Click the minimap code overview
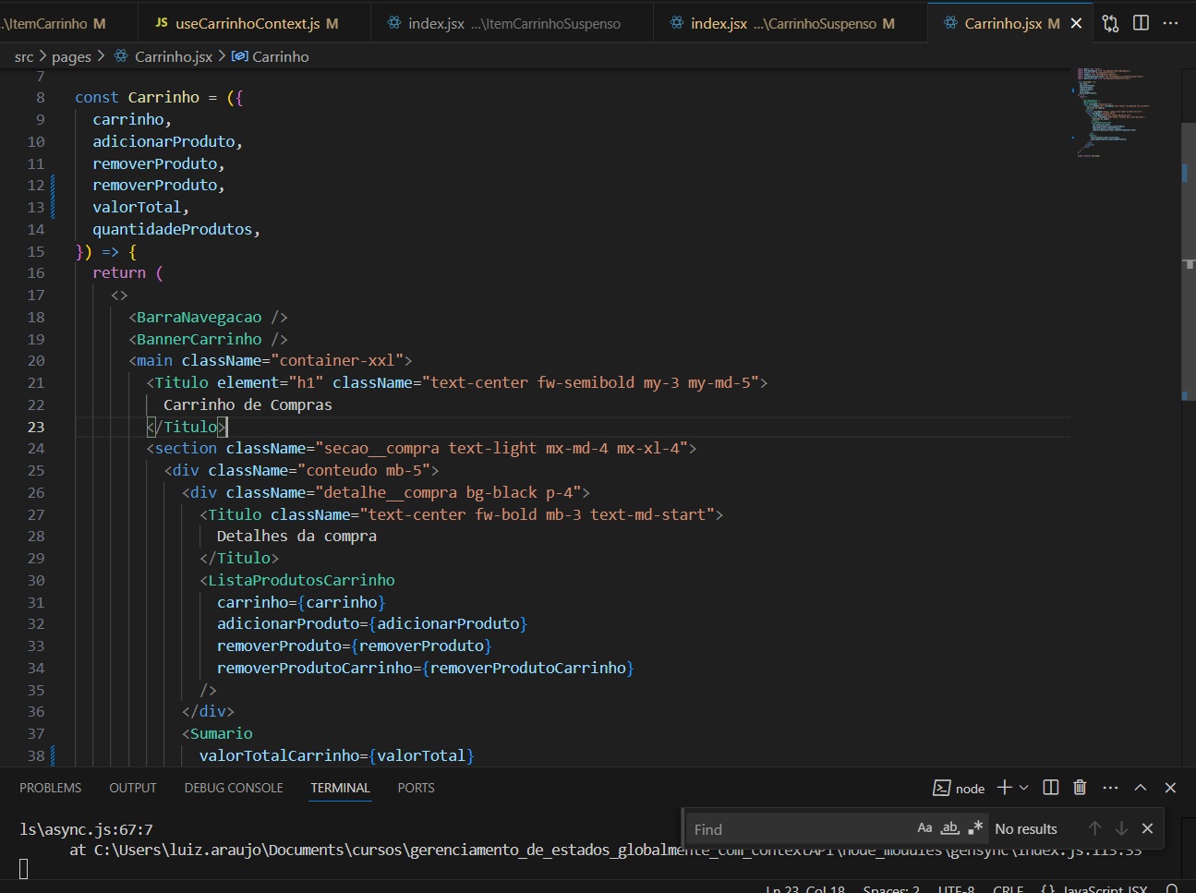Viewport: 1196px width, 893px height. coord(1113,111)
